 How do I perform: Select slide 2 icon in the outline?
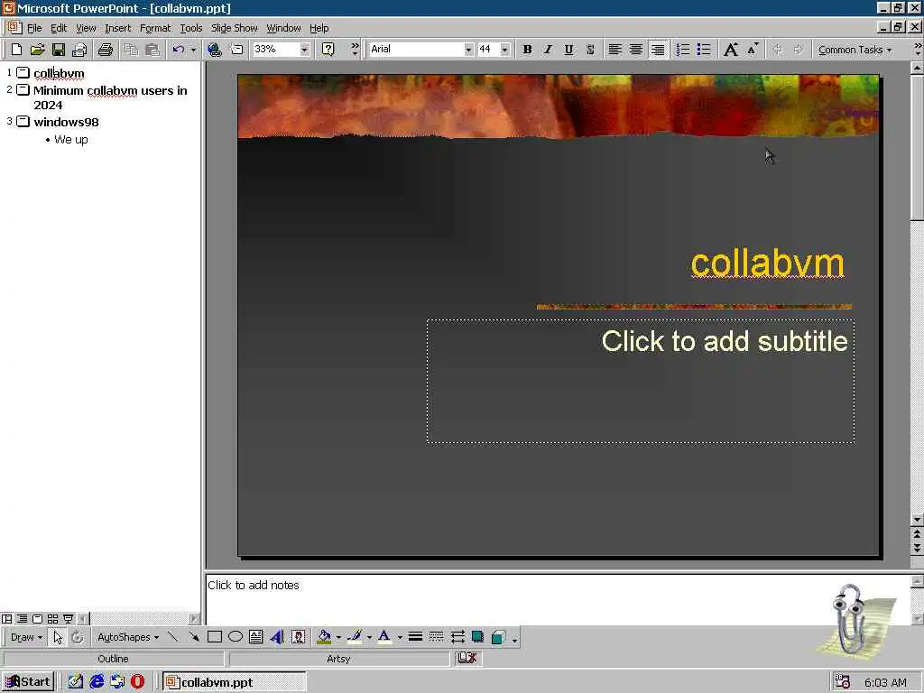23,89
